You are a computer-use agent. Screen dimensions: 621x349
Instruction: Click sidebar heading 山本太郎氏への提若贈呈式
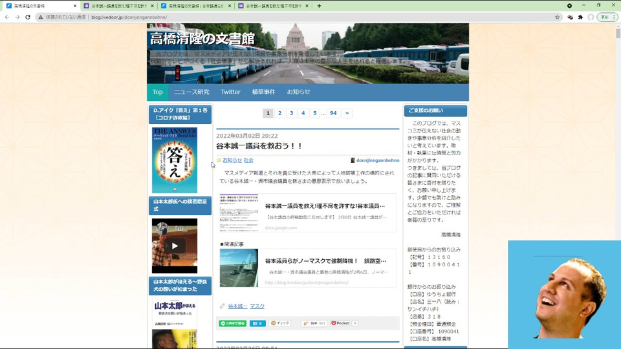180,206
